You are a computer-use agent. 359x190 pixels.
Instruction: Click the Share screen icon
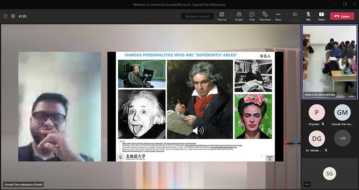[x=321, y=16]
